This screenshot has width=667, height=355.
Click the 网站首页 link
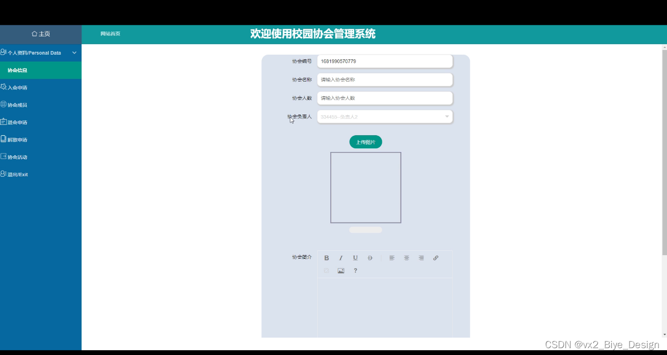(110, 34)
